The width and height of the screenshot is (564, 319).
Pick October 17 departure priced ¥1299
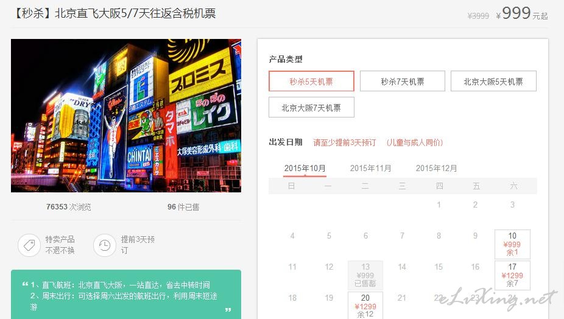(x=512, y=276)
